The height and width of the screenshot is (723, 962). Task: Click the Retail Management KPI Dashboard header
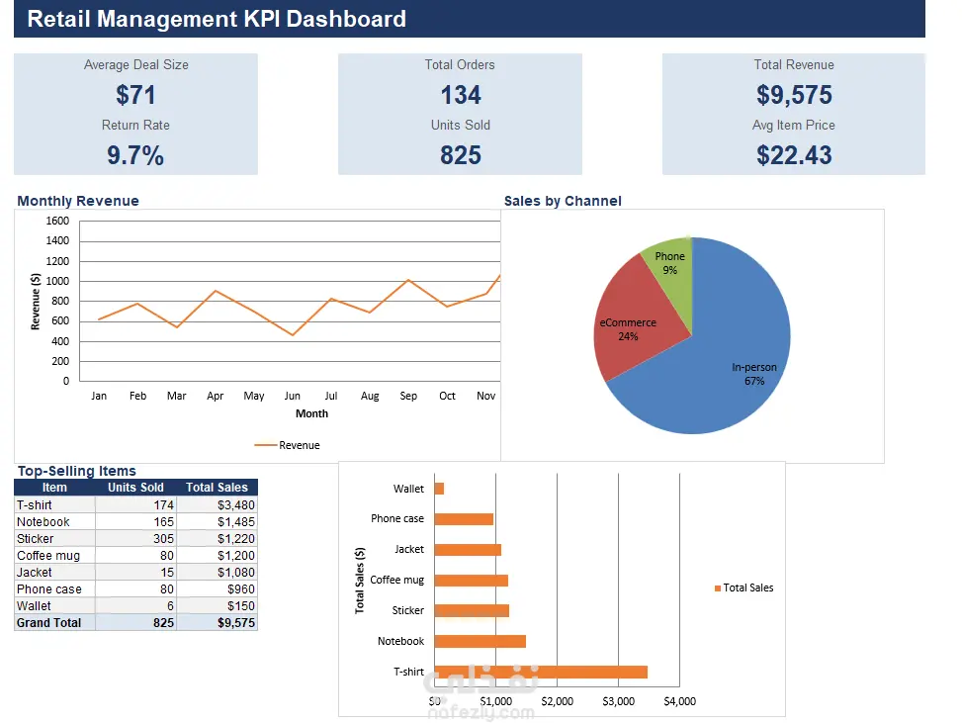[217, 19]
